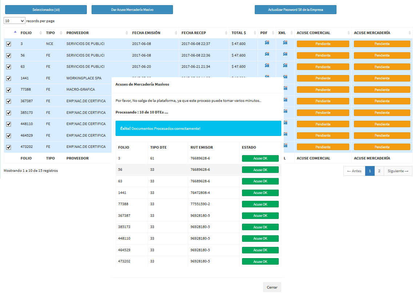
Task: Click Acuse OK status for folio 1441
Action: [x=260, y=192]
